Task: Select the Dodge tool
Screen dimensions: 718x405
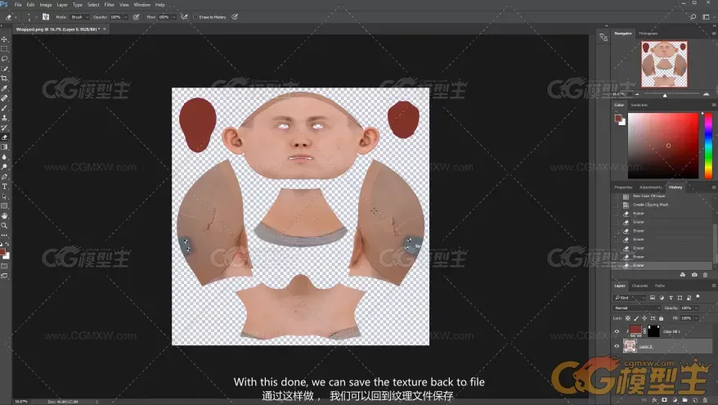Action: 5,167
